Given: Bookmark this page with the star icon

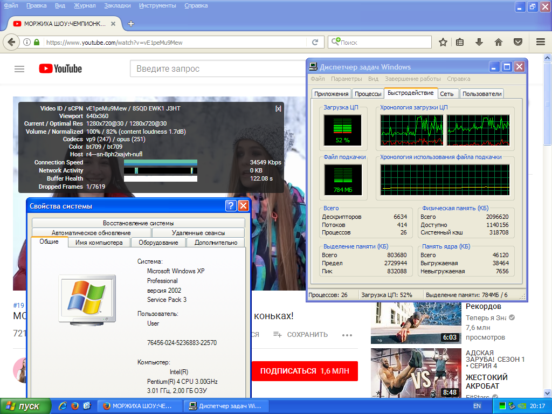Looking at the screenshot, I should tap(443, 42).
